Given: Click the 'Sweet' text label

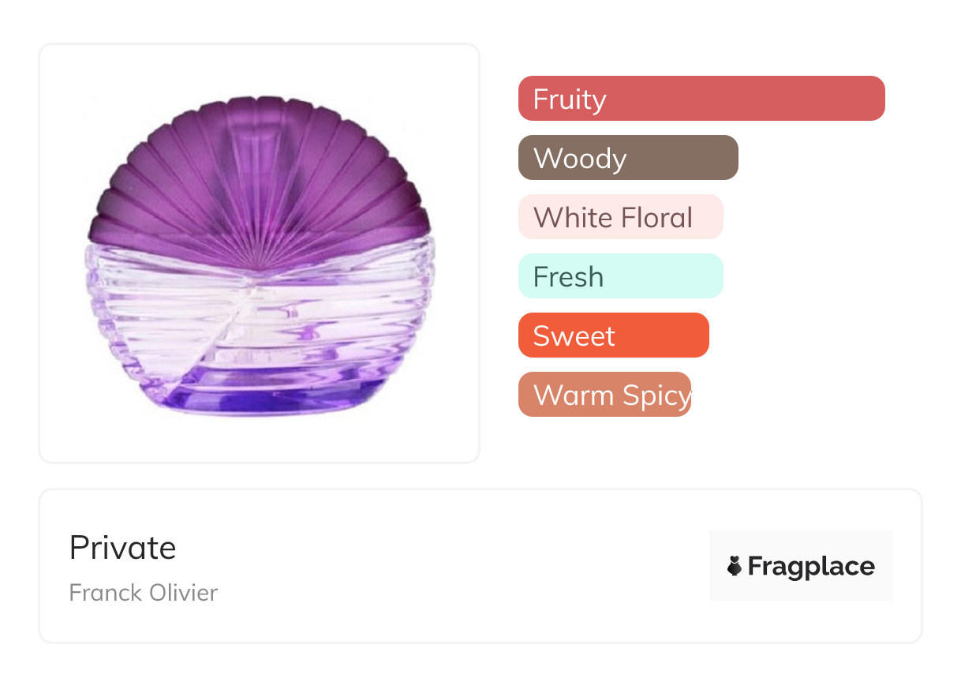Looking at the screenshot, I should (x=574, y=336).
